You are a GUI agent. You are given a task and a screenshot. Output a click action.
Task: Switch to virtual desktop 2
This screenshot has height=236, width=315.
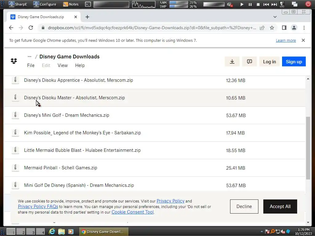(x=21, y=232)
